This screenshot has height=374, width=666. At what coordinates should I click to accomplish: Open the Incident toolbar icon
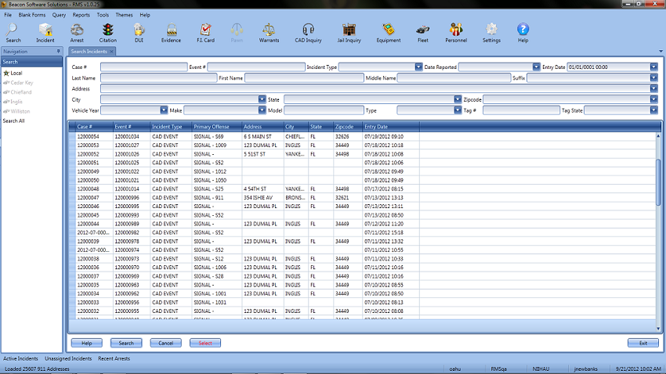coord(45,31)
